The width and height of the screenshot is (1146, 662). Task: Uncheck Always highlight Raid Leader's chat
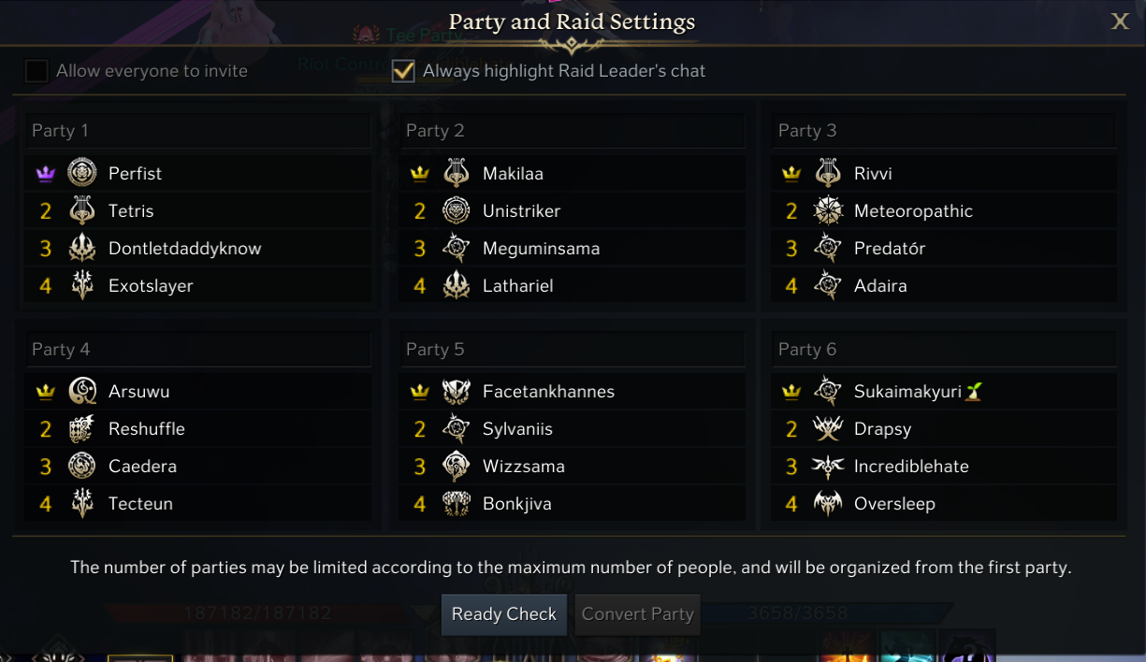point(403,71)
